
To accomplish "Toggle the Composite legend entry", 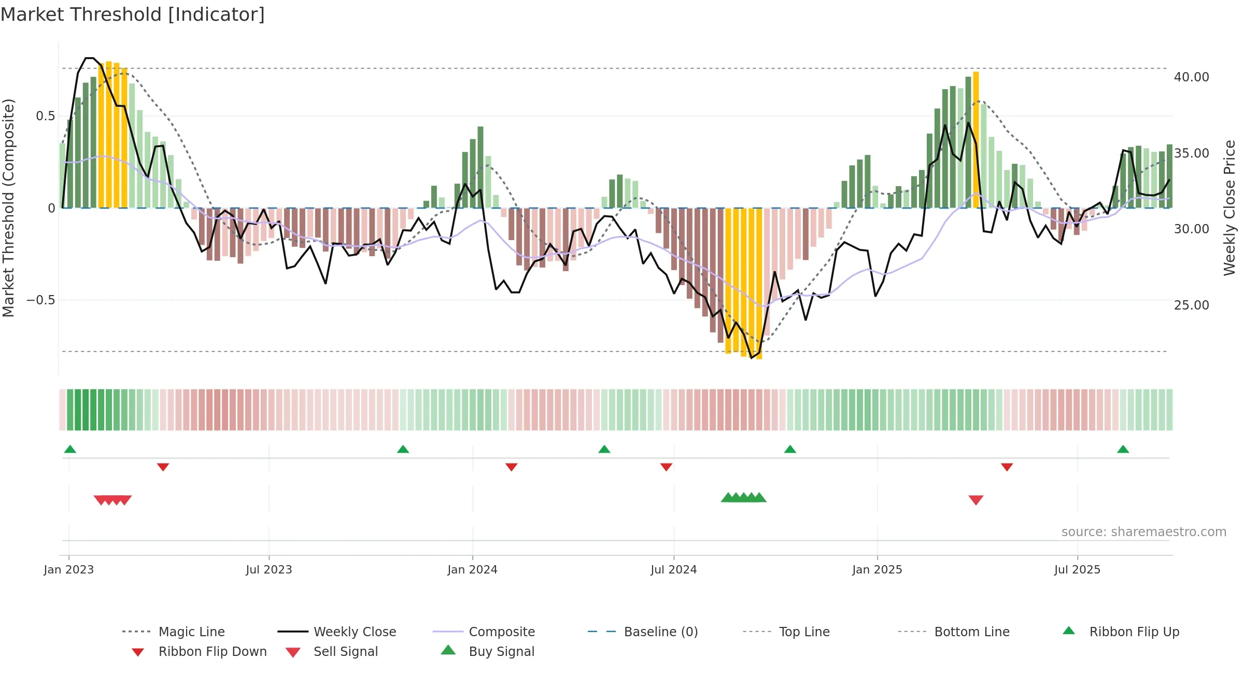I will pos(484,632).
